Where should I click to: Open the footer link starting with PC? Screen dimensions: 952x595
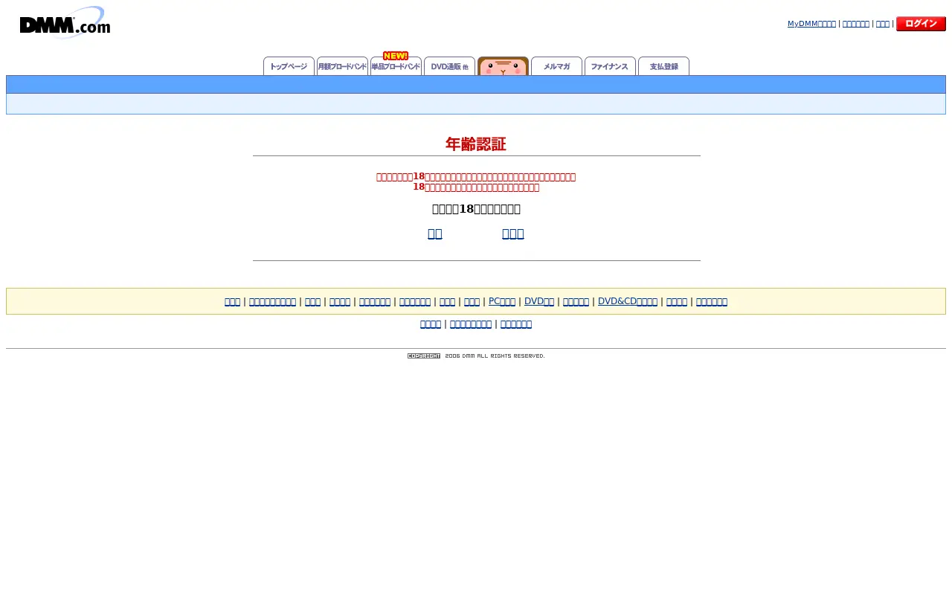pos(502,301)
